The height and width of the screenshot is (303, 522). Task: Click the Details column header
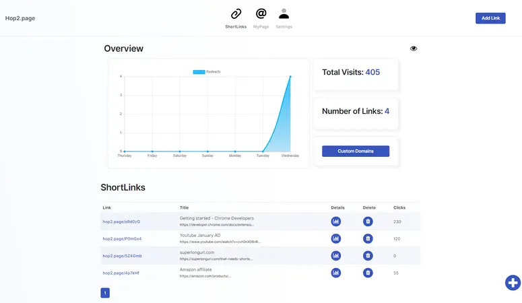[x=338, y=208]
